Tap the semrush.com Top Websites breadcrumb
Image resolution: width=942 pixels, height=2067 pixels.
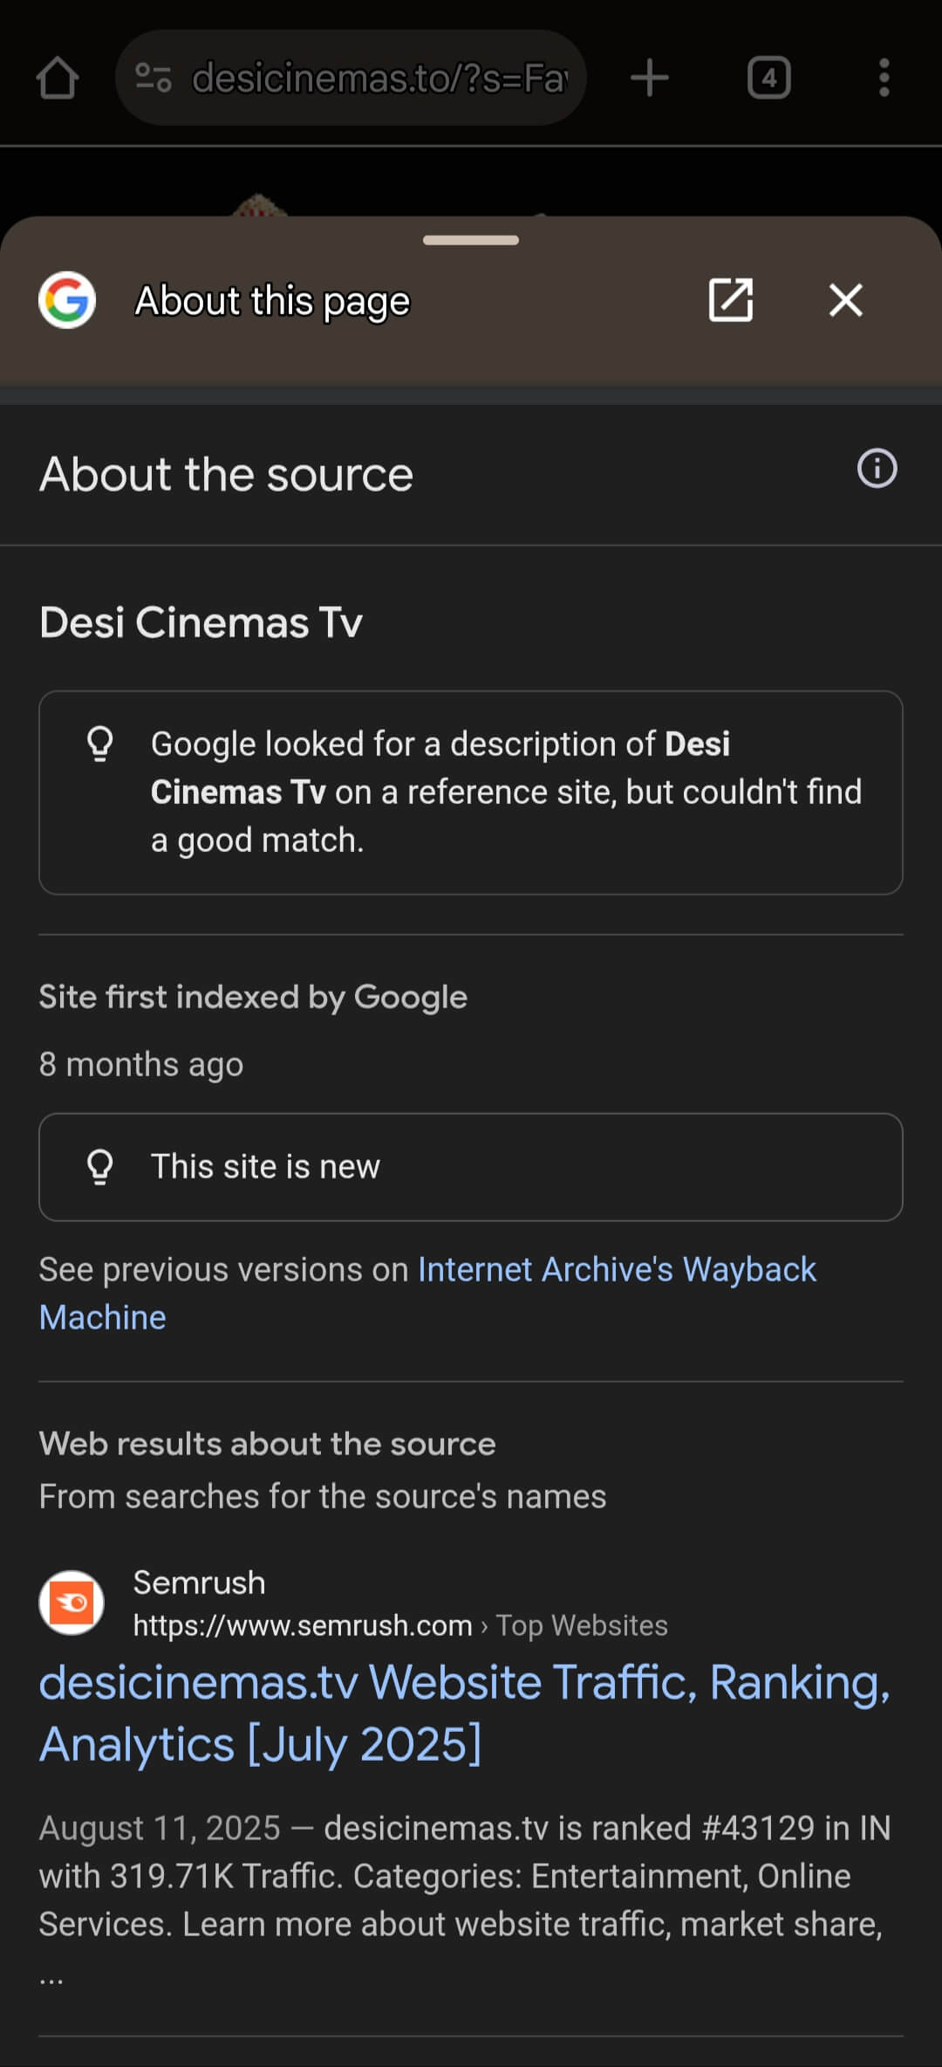pos(400,1625)
